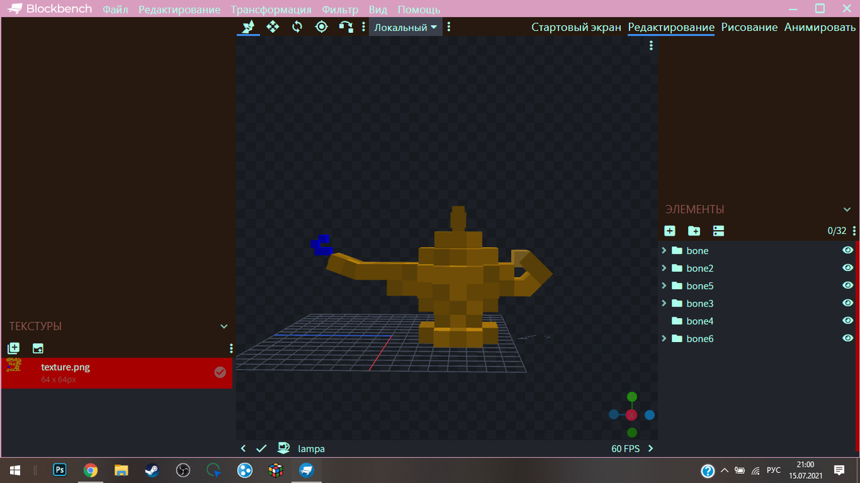
Task: Open Google Chrome from the taskbar
Action: [x=90, y=470]
